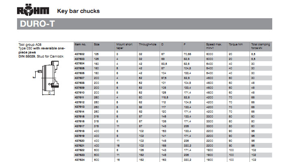This screenshot has height=162, width=284.
Task: Select item number 437617 row
Action: pyautogui.click(x=80, y=126)
